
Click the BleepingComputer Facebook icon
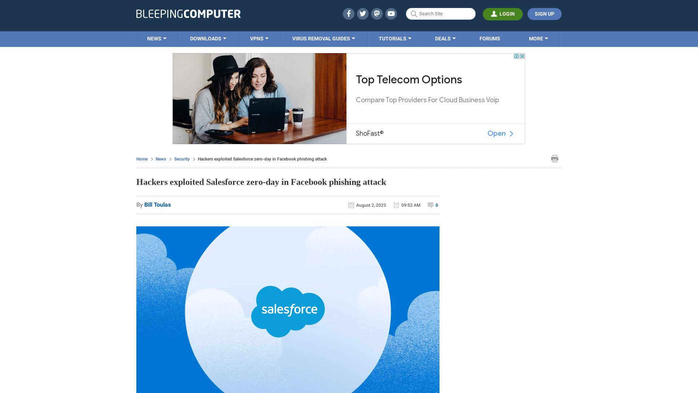[349, 13]
